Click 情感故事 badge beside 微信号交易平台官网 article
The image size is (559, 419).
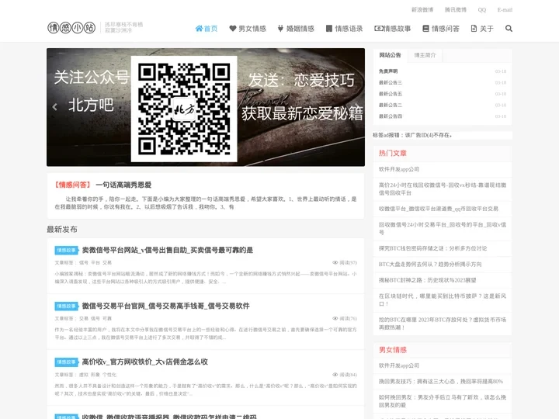(66, 306)
